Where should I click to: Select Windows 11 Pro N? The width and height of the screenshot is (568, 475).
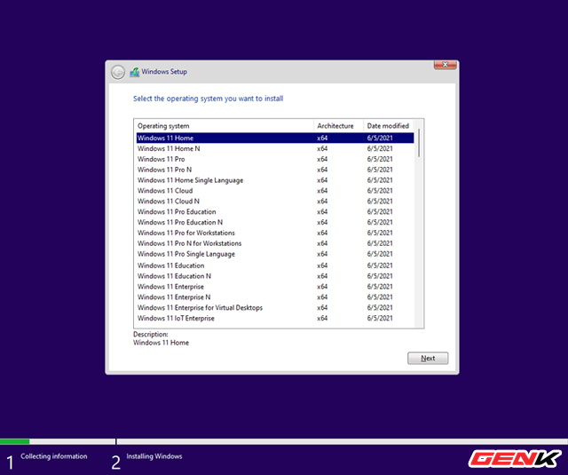pyautogui.click(x=275, y=170)
